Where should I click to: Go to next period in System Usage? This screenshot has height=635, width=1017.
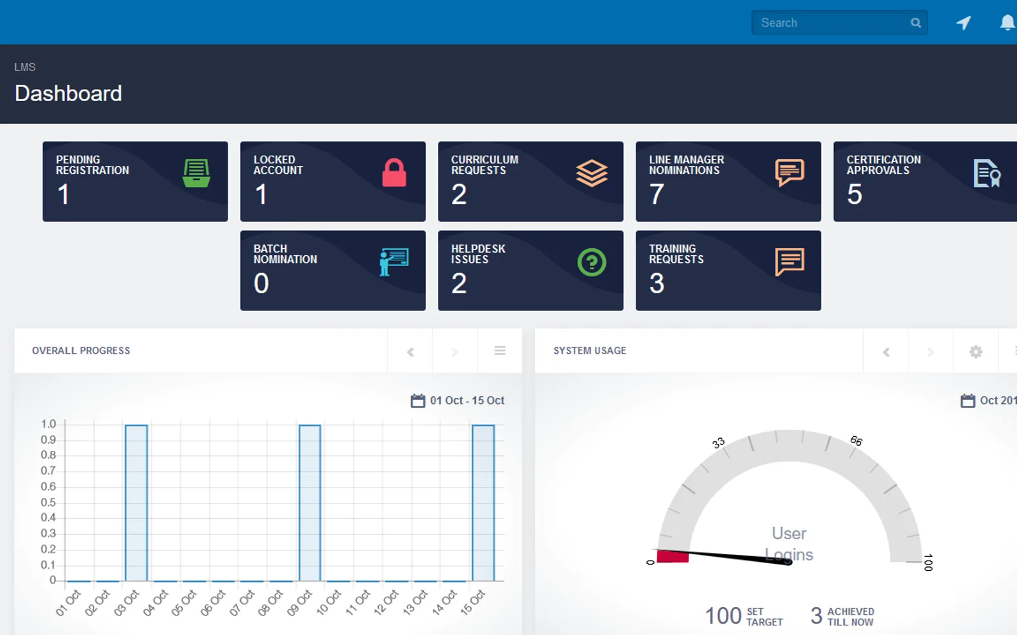point(931,352)
